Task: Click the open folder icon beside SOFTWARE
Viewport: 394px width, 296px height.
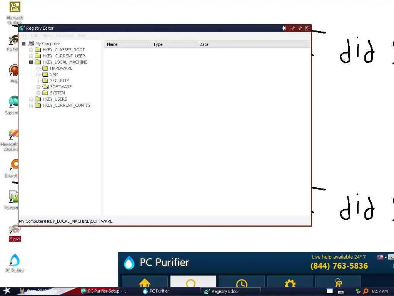Action: (45, 87)
